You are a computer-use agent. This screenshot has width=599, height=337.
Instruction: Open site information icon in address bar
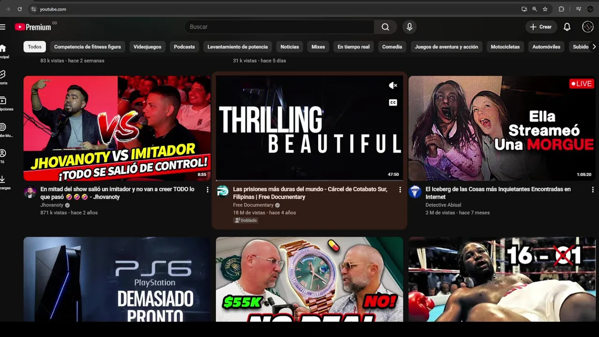(x=33, y=9)
